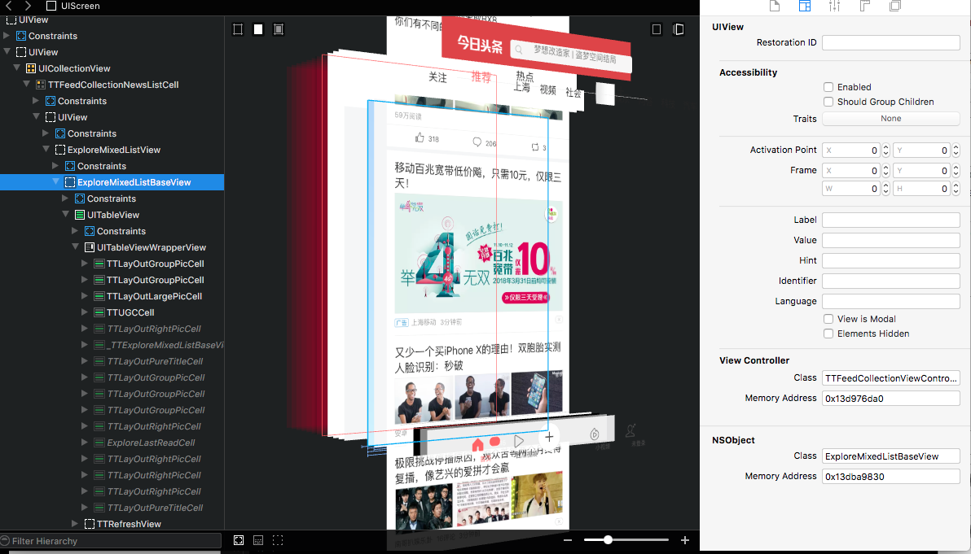This screenshot has height=554, width=971.
Task: Click the Frame H stepper
Action: pos(956,189)
